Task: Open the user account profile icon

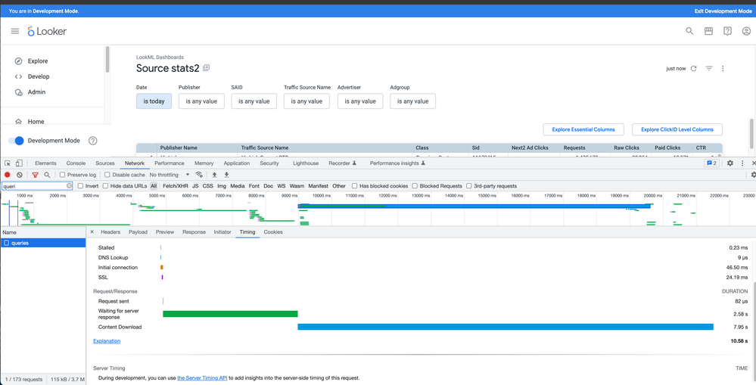Action: coord(746,31)
